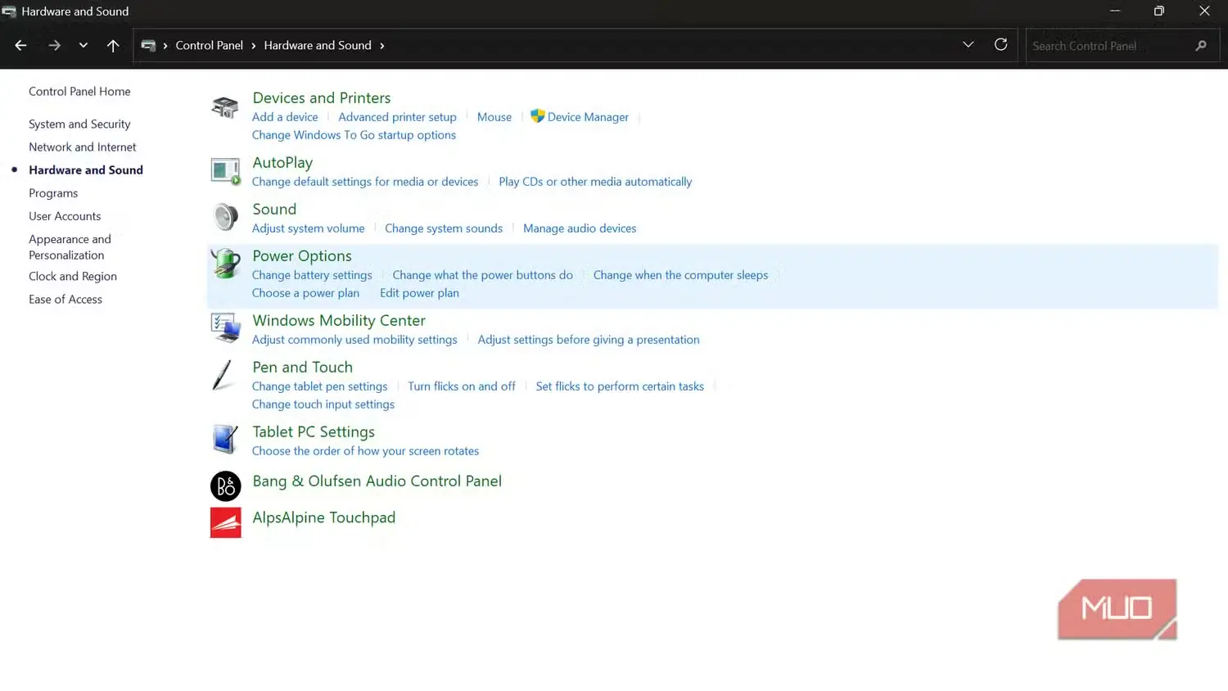
Task: Click Change touch input settings
Action: coord(323,404)
